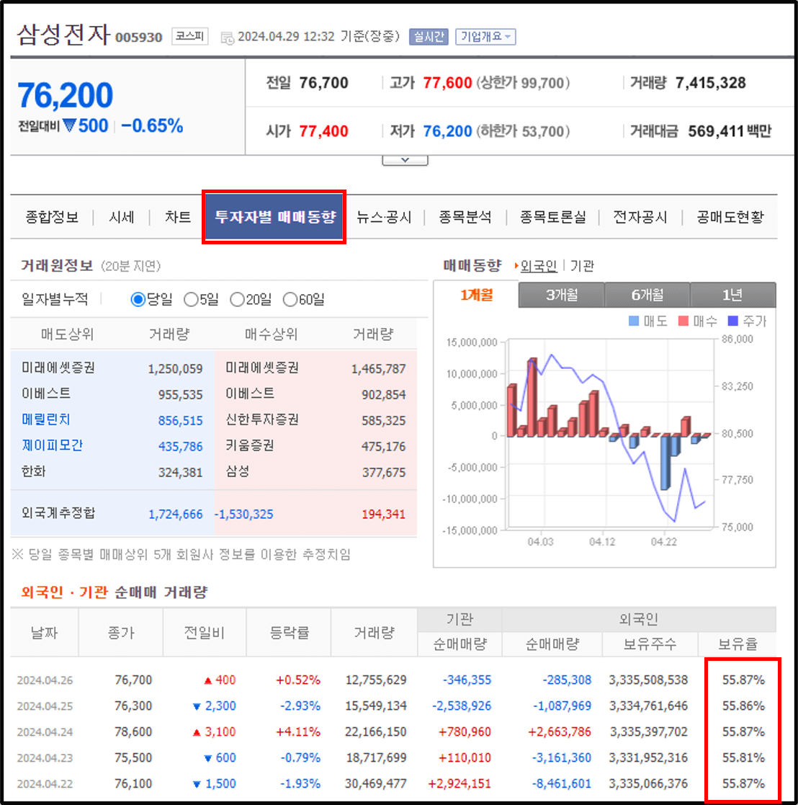Select the 뉴스·공시 tab
Image resolution: width=798 pixels, height=805 pixels.
click(x=385, y=217)
